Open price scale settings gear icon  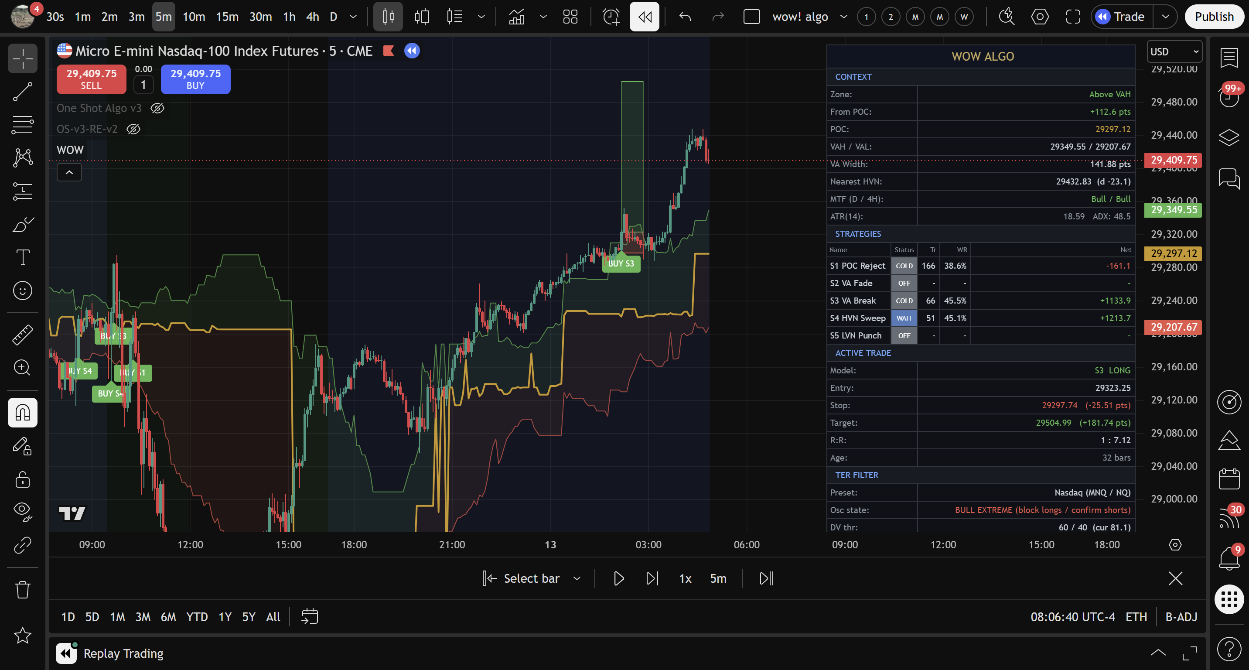tap(1175, 545)
